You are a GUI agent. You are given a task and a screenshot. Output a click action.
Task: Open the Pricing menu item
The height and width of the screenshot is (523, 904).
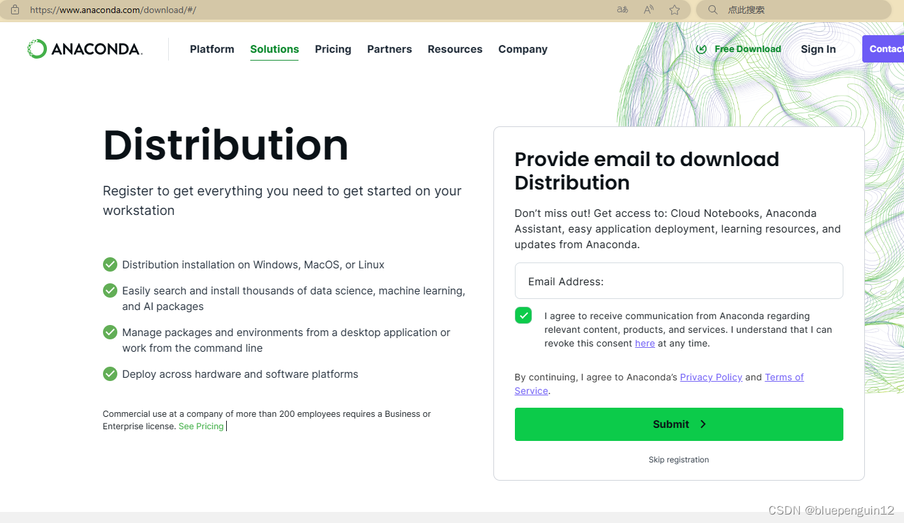[333, 49]
